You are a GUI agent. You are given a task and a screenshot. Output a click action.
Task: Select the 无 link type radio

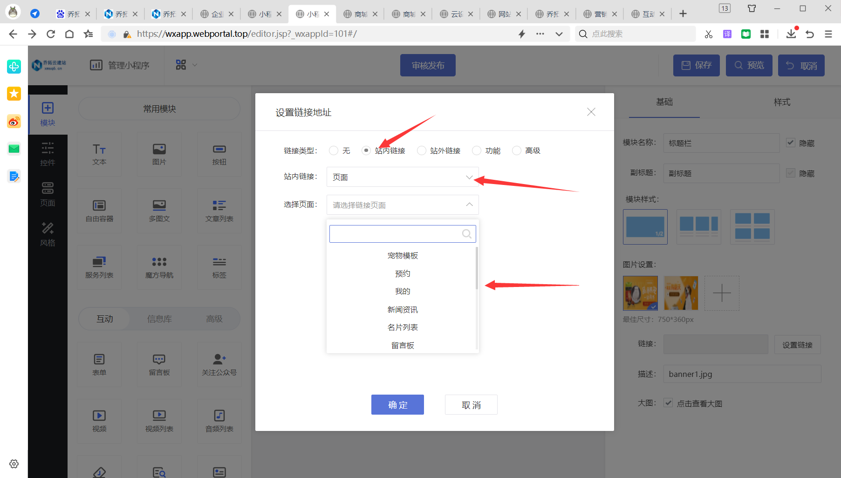click(333, 150)
